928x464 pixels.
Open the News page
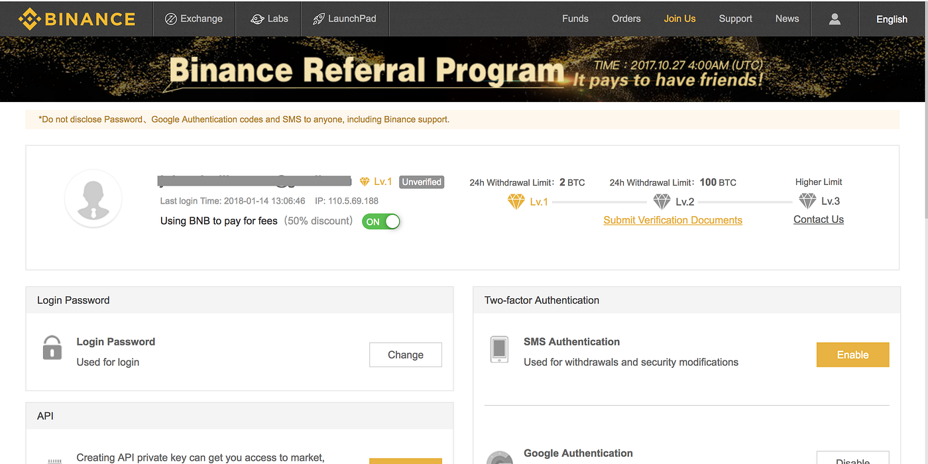coord(787,19)
